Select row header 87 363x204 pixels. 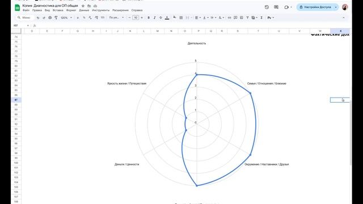[16, 100]
